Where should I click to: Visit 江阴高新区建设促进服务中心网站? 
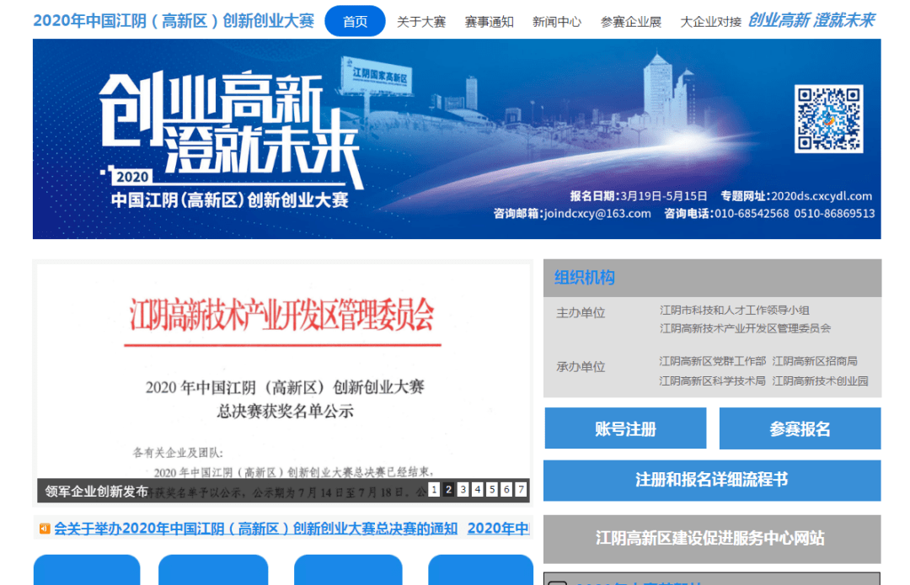(x=712, y=538)
